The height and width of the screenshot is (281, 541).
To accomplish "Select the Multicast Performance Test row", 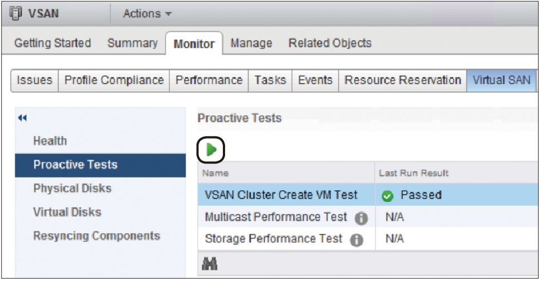I will pyautogui.click(x=368, y=217).
